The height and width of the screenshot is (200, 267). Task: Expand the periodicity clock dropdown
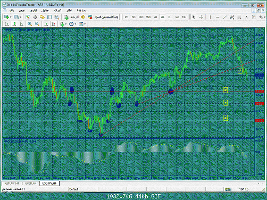pyautogui.click(x=76, y=24)
